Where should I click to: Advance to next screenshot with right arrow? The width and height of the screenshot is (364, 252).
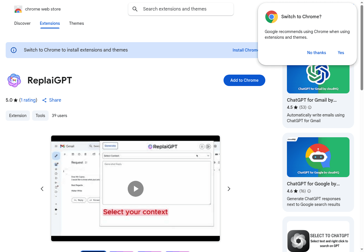point(229,189)
